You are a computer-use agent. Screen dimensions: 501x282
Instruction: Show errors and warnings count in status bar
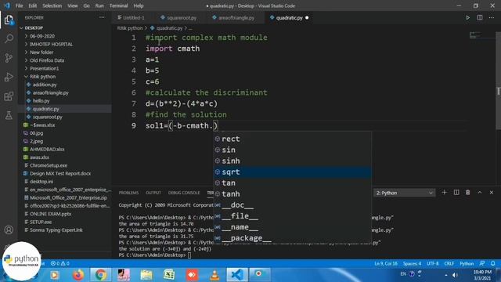click(x=60, y=263)
